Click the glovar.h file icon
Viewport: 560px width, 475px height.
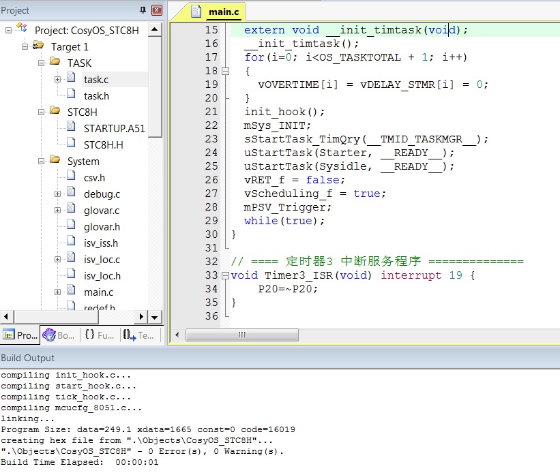click(71, 224)
